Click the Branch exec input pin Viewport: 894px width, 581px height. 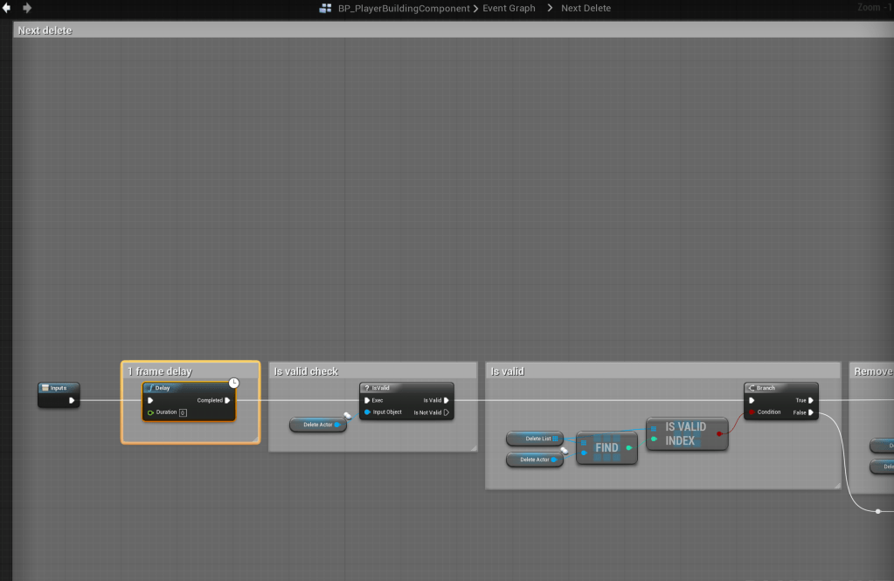752,400
